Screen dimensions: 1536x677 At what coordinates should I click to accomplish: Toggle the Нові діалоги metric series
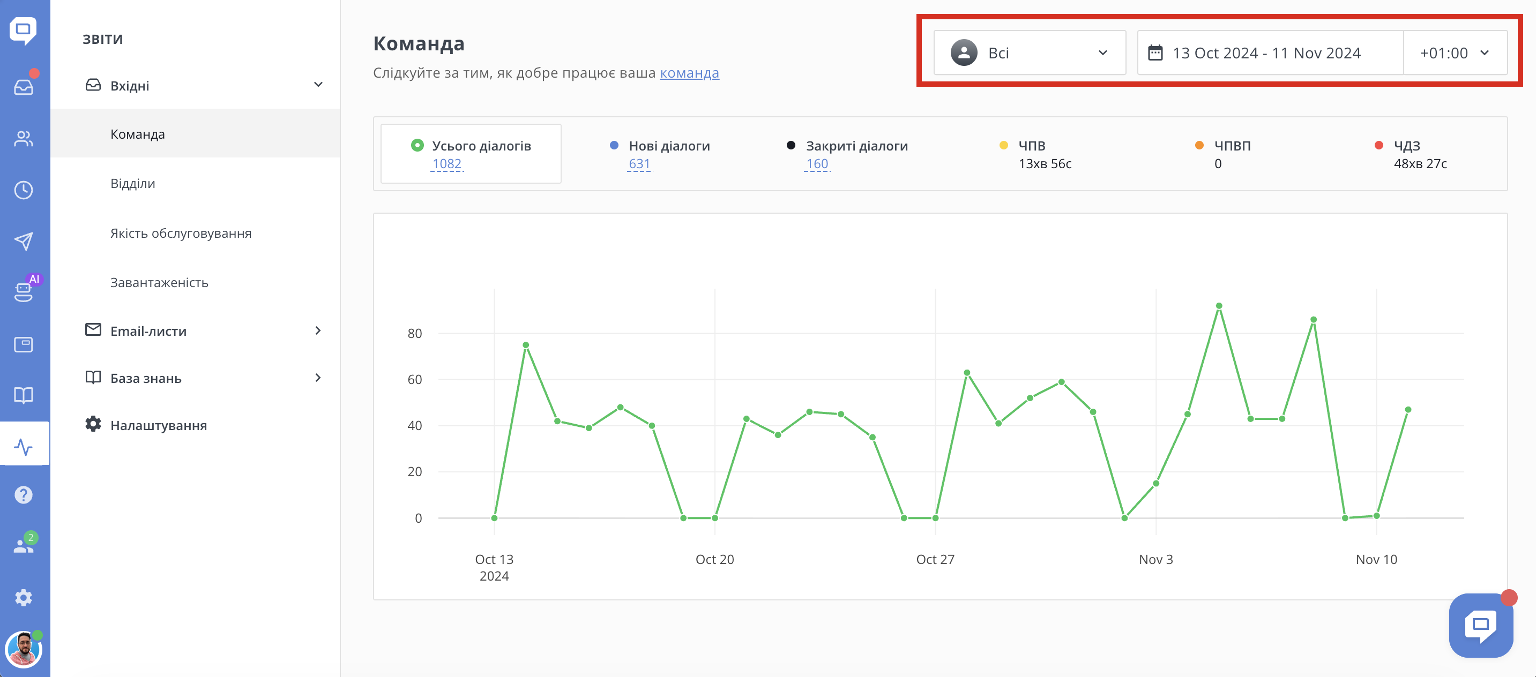coord(668,146)
